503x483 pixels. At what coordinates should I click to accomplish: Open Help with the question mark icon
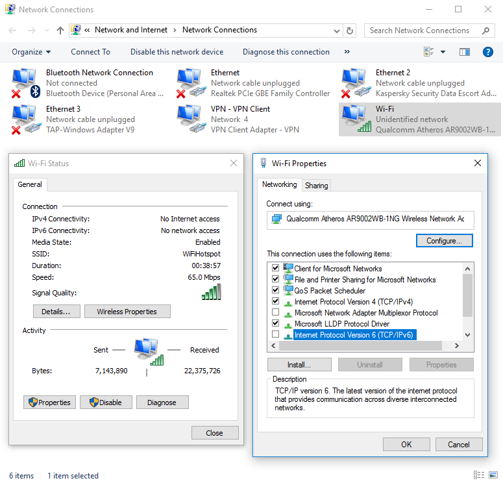tap(487, 52)
